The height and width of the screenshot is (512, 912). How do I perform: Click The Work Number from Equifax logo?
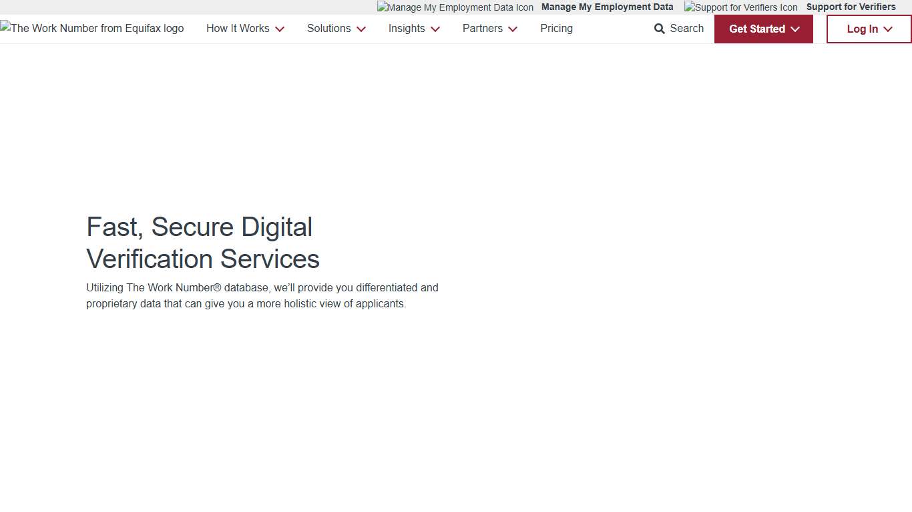coord(92,28)
